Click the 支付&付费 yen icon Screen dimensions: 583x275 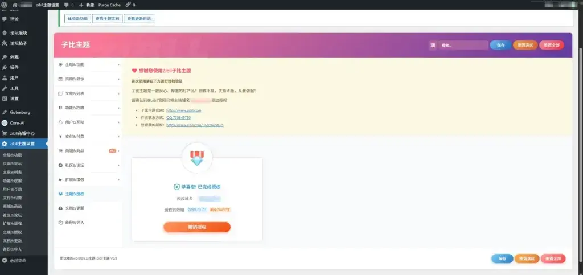click(60, 137)
